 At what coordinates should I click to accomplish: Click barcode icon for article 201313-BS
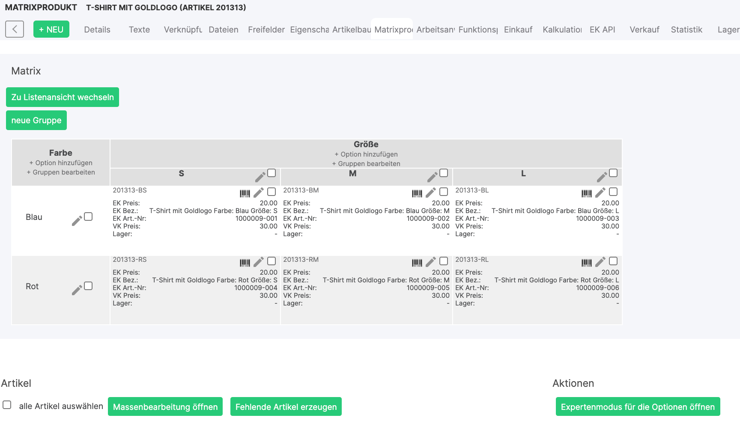[245, 193]
